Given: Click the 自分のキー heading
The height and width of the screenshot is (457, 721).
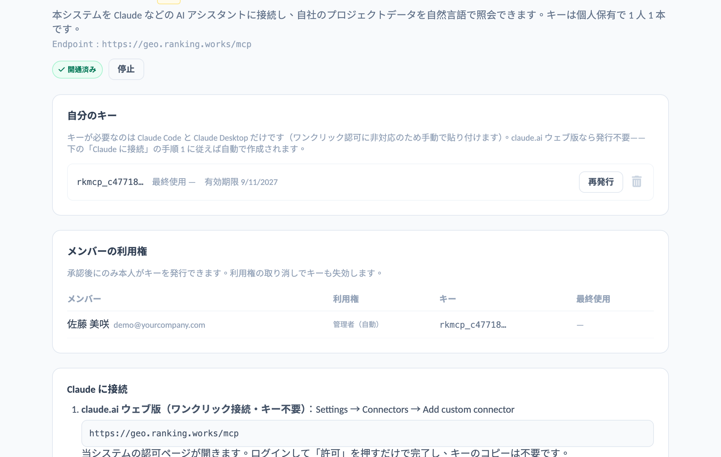Looking at the screenshot, I should (92, 116).
